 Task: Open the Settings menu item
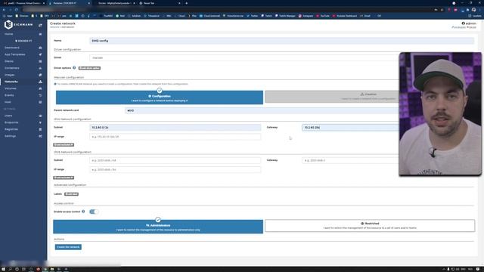pyautogui.click(x=10, y=136)
